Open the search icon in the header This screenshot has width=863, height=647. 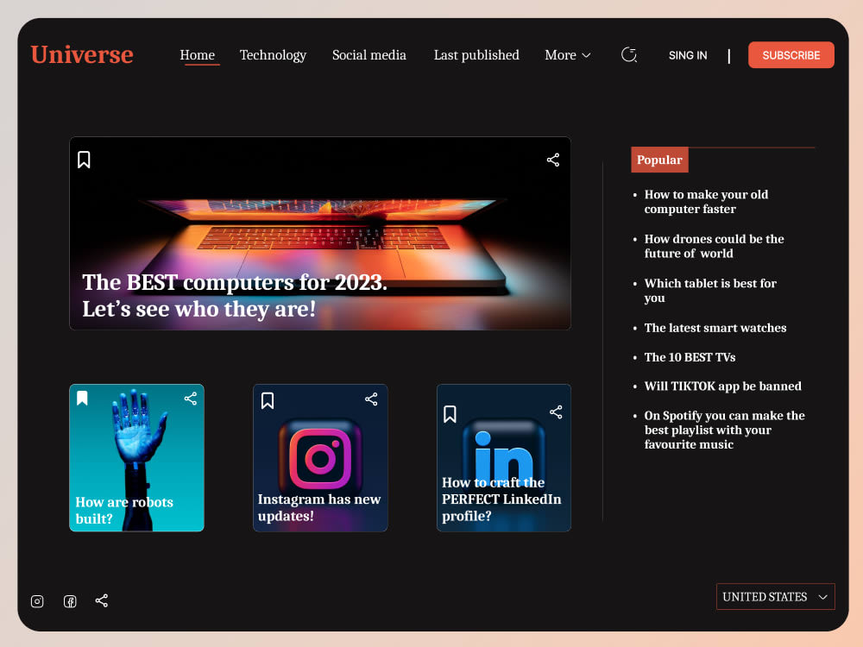(629, 54)
